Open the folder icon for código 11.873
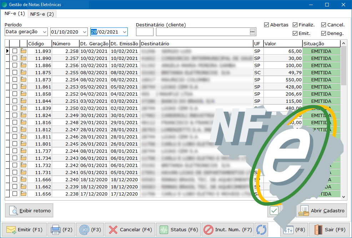 [24, 80]
